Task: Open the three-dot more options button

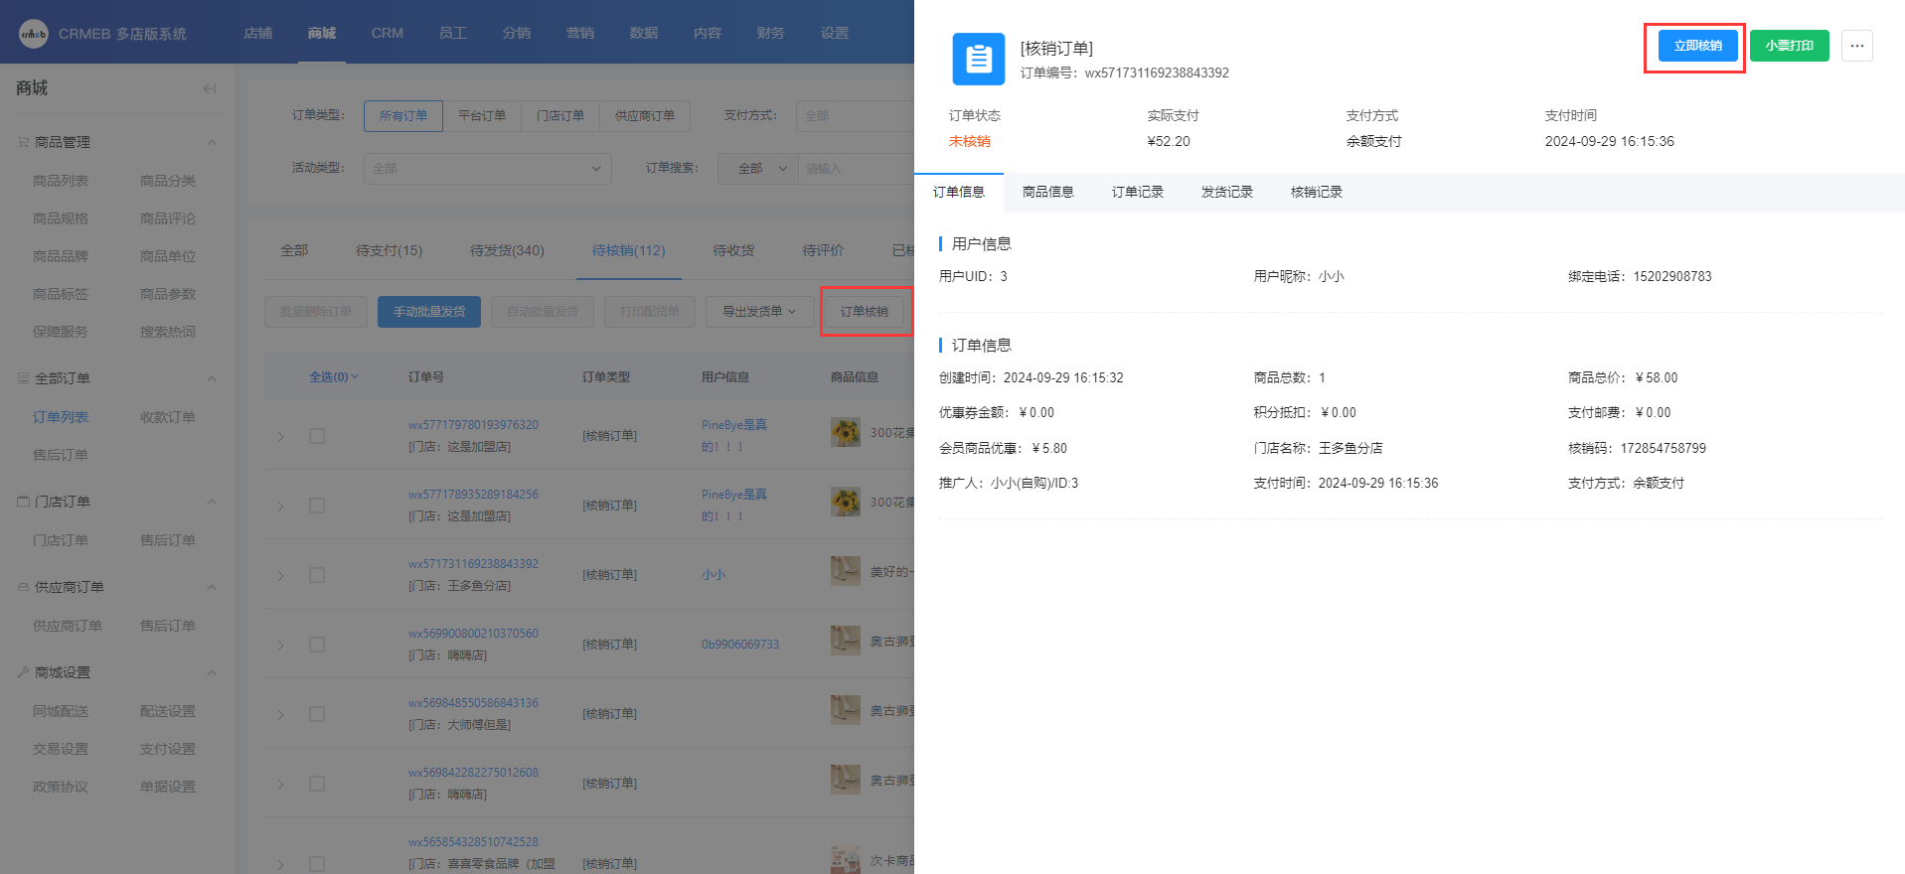Action: coord(1856,46)
